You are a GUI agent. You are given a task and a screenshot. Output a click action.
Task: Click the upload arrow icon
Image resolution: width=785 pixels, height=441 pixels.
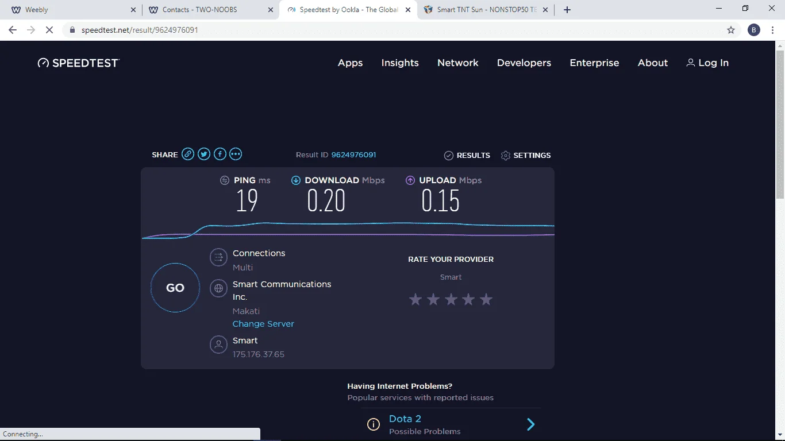tap(410, 180)
